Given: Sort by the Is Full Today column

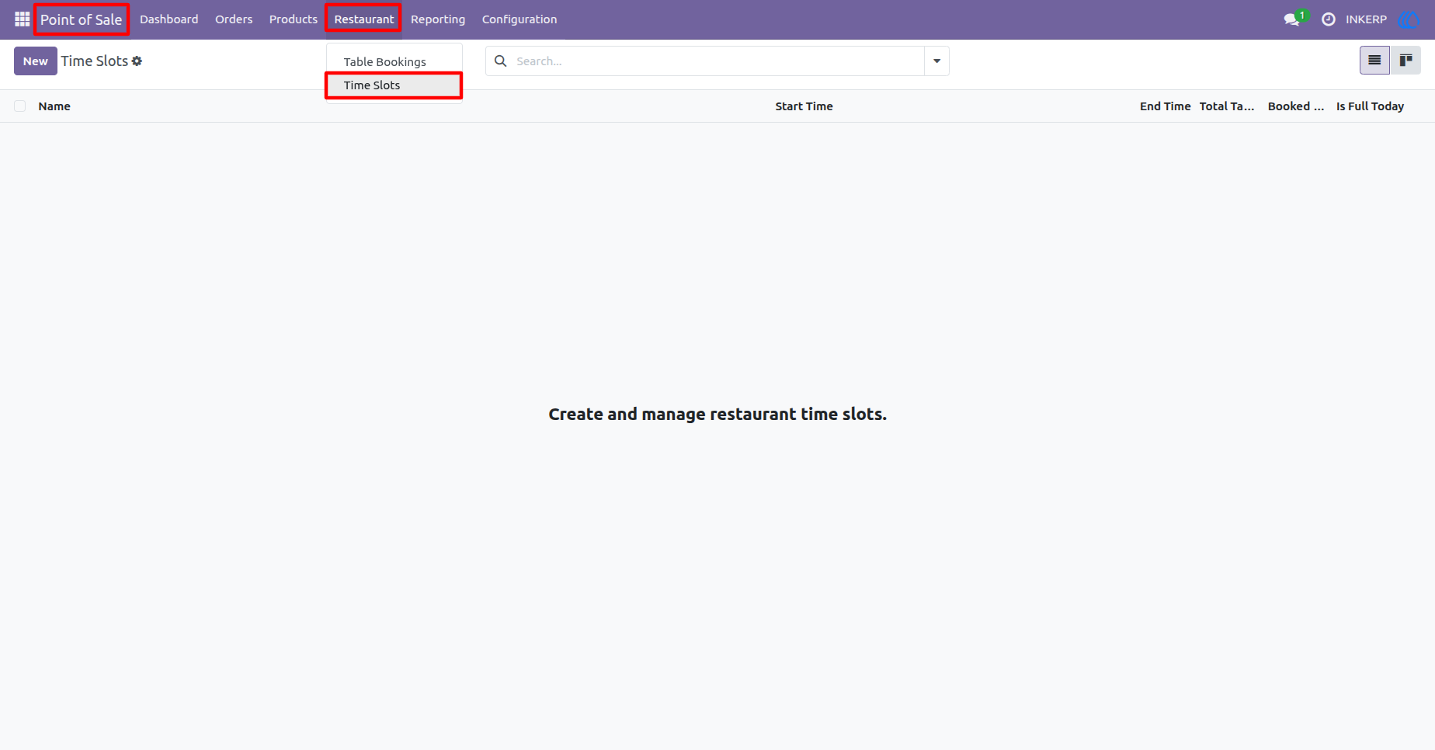Looking at the screenshot, I should pyautogui.click(x=1370, y=106).
